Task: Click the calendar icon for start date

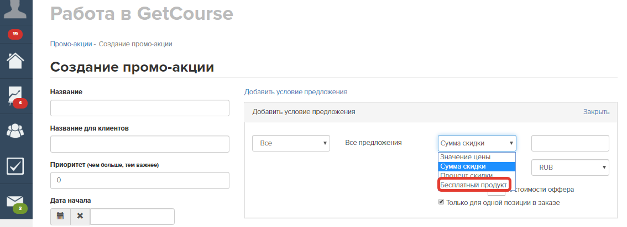Action: click(60, 216)
